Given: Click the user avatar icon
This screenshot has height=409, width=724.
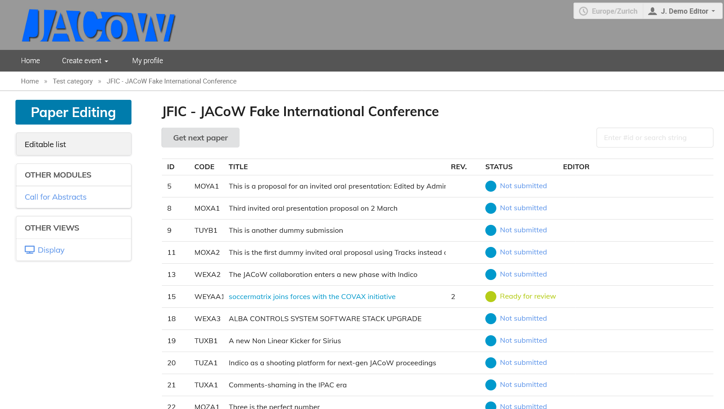Looking at the screenshot, I should pos(653,11).
